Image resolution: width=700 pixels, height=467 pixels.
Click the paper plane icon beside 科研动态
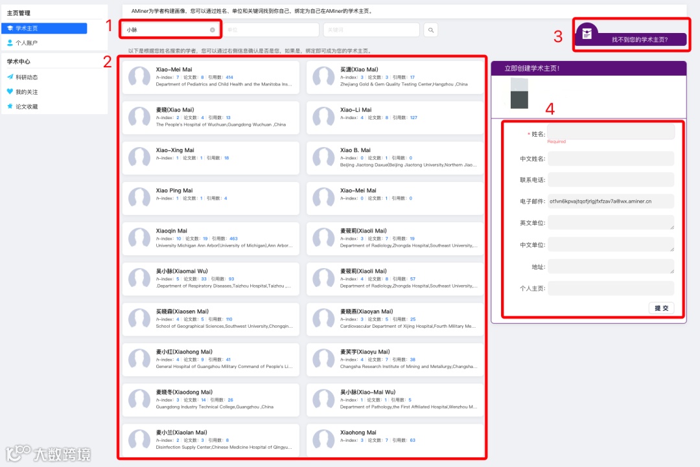(10, 76)
